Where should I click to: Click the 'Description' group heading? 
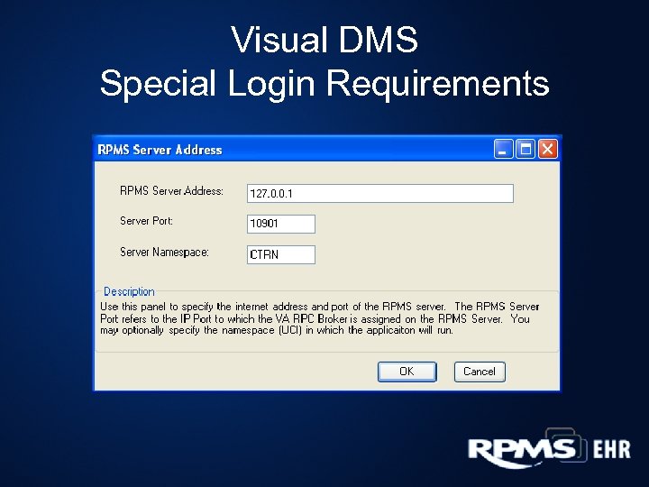tap(129, 291)
